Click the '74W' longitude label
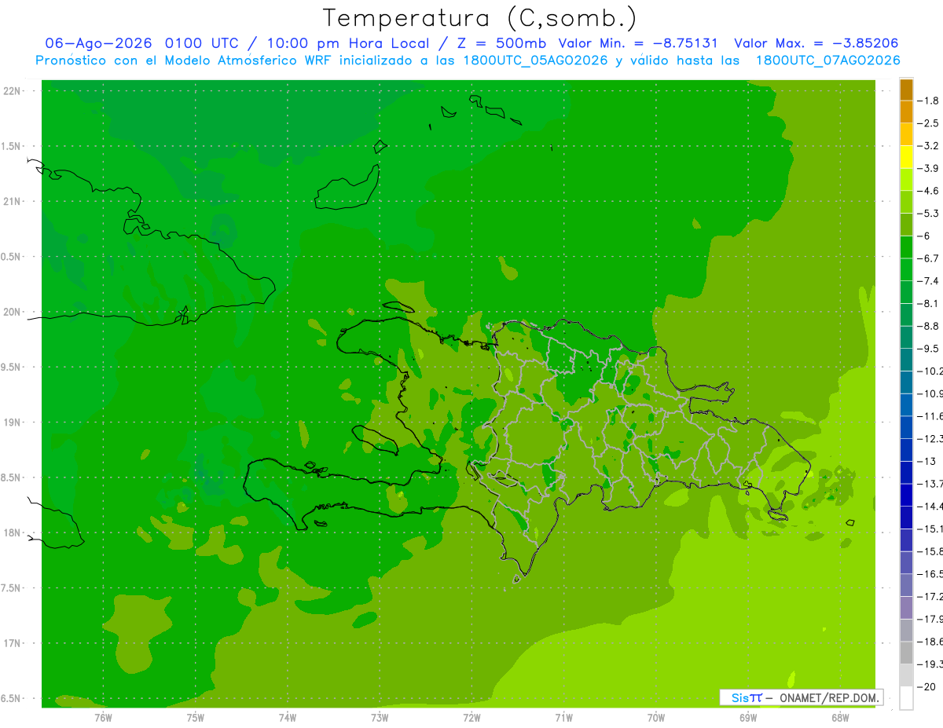 point(287,718)
